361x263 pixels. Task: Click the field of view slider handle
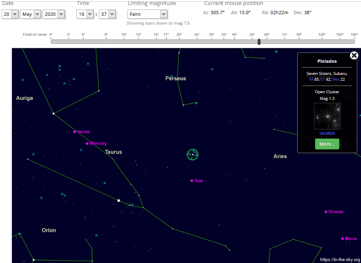coord(259,42)
